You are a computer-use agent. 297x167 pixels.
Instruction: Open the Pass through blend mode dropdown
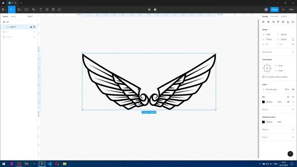point(272,90)
